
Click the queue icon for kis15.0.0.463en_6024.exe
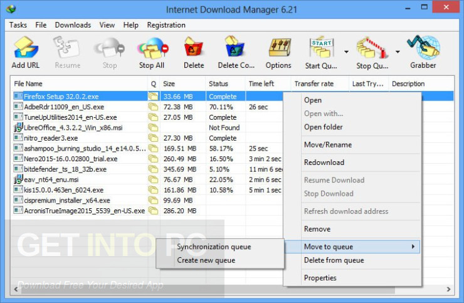pyautogui.click(x=153, y=190)
